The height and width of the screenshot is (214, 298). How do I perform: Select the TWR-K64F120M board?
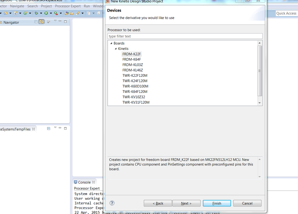pos(135,92)
